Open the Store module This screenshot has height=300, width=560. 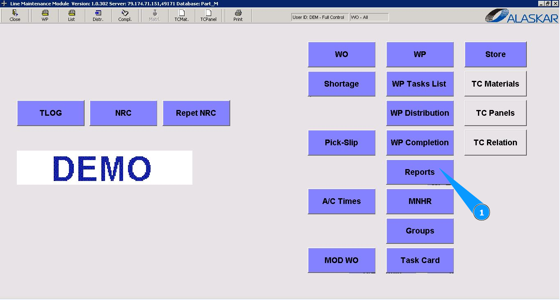click(x=495, y=54)
